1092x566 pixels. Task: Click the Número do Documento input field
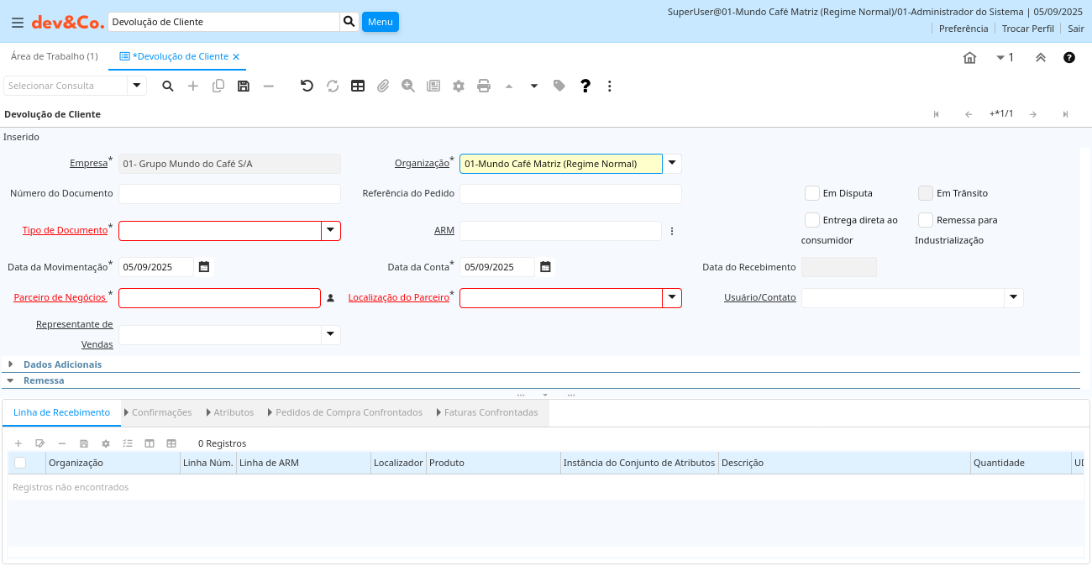tap(229, 194)
